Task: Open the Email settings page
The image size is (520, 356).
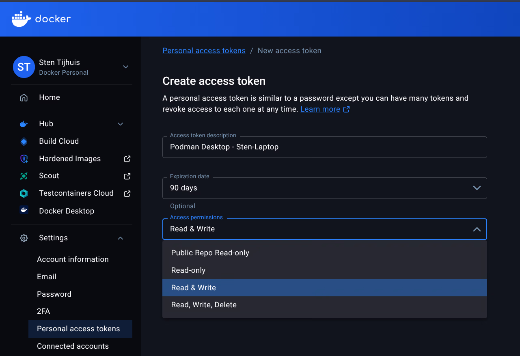Action: 47,277
